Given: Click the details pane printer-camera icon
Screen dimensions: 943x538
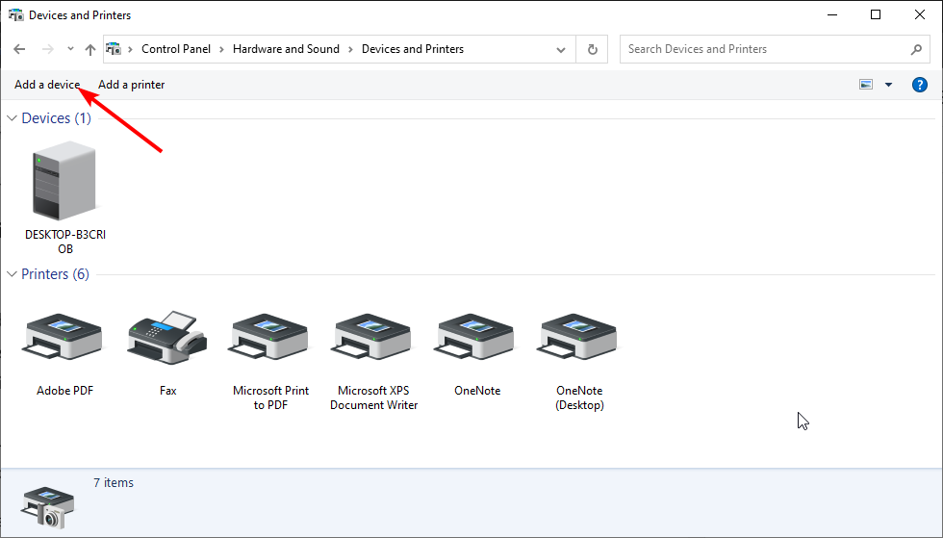Looking at the screenshot, I should (x=48, y=507).
